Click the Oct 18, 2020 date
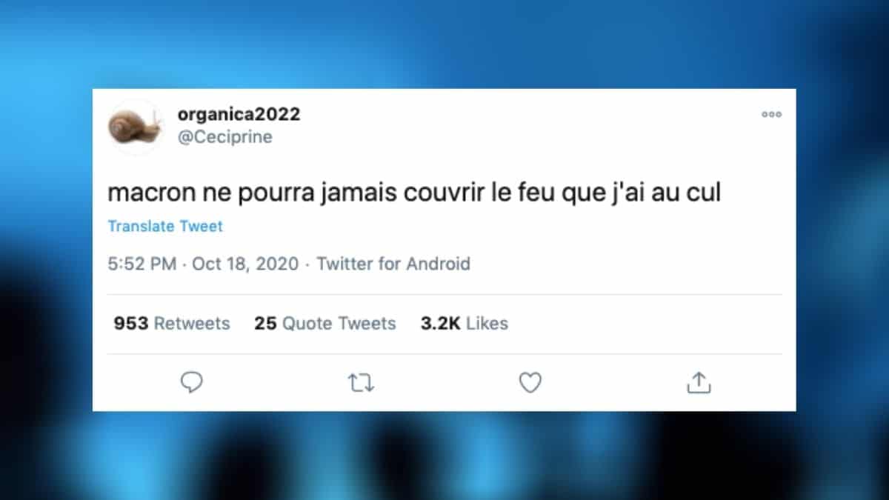This screenshot has width=889, height=500. [x=245, y=264]
